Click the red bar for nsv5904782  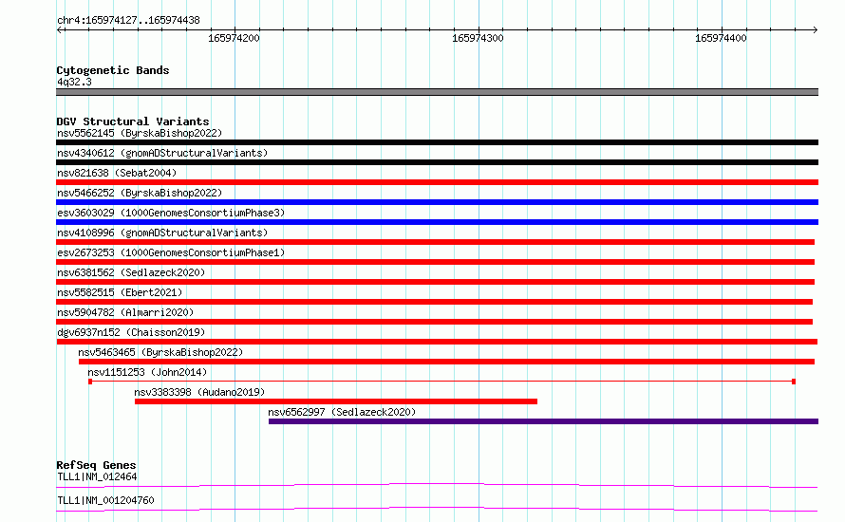(x=434, y=322)
